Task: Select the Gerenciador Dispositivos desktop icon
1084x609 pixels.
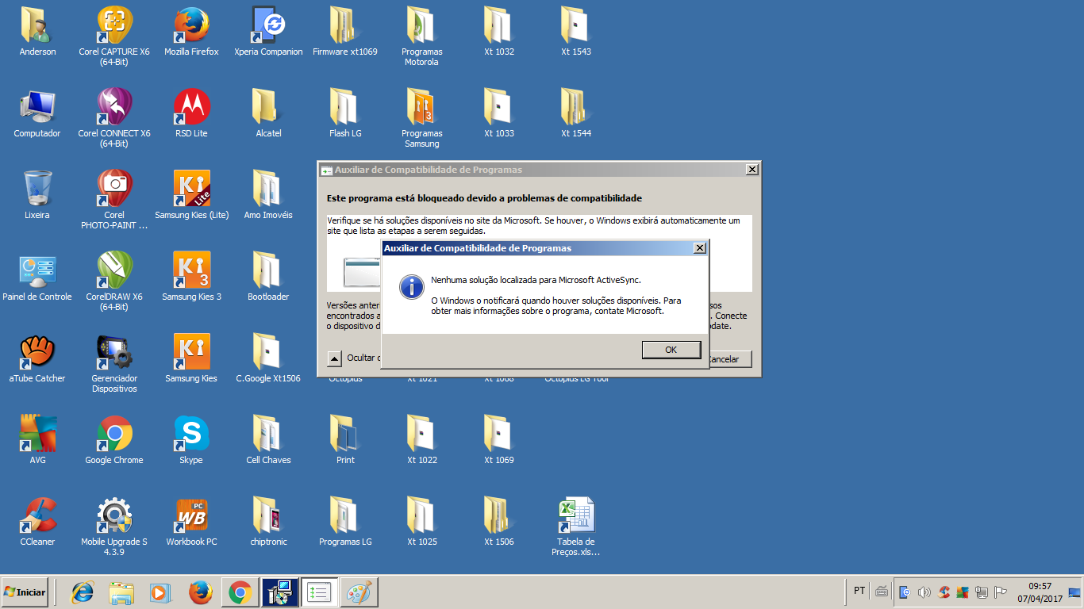Action: 114,362
